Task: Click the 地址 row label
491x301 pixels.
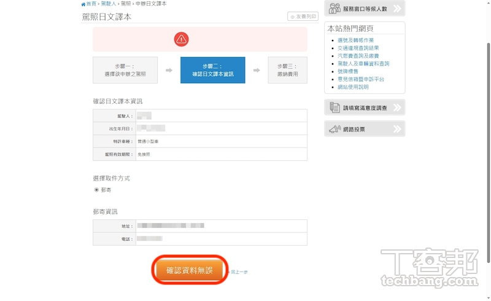Action: pyautogui.click(x=127, y=226)
